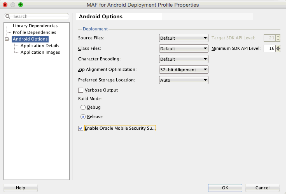Increase Minimum SDK API Level
The width and height of the screenshot is (287, 194).
coord(278,47)
